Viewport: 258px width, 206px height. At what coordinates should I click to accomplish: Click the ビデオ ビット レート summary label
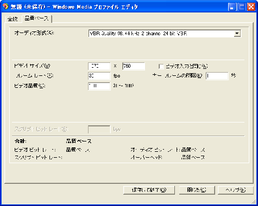pyautogui.click(x=35, y=150)
